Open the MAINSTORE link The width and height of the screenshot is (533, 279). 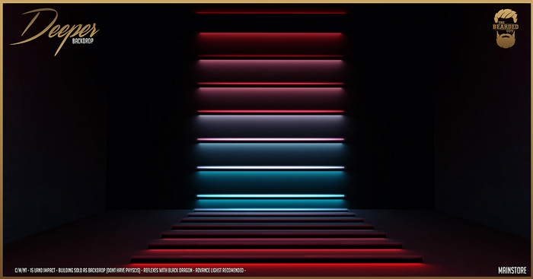coord(512,270)
